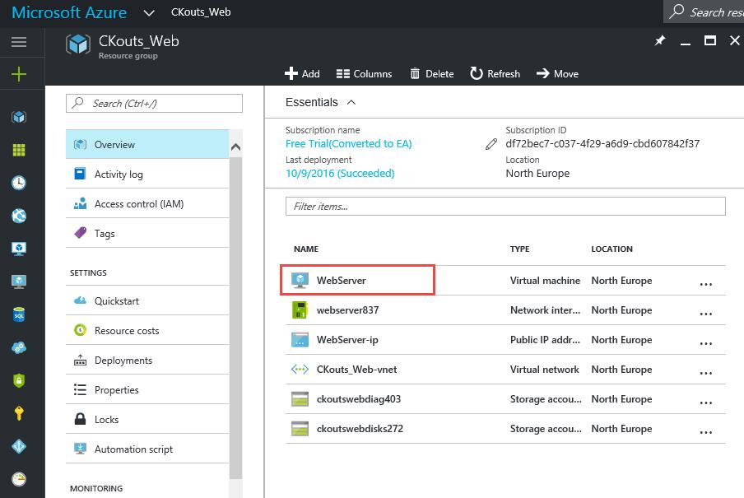Edit subscription using the pencil icon
Image resolution: width=744 pixels, height=498 pixels.
pyautogui.click(x=491, y=144)
